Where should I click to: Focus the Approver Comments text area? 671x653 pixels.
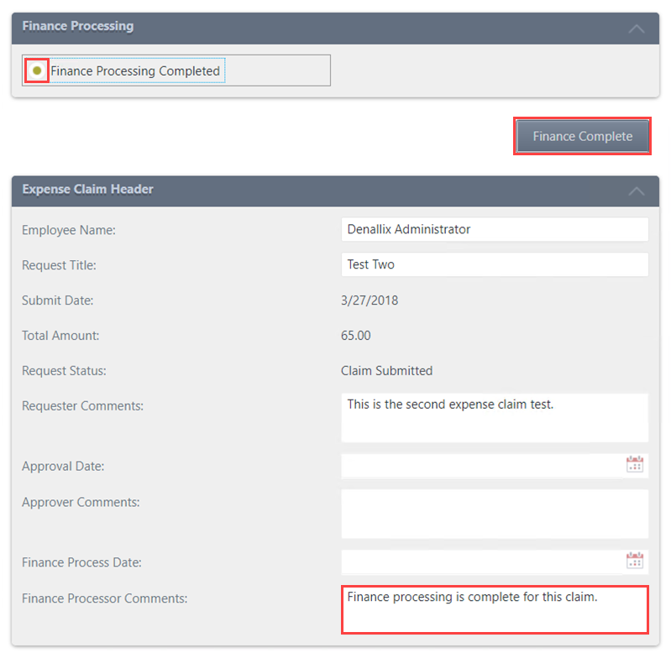(495, 514)
